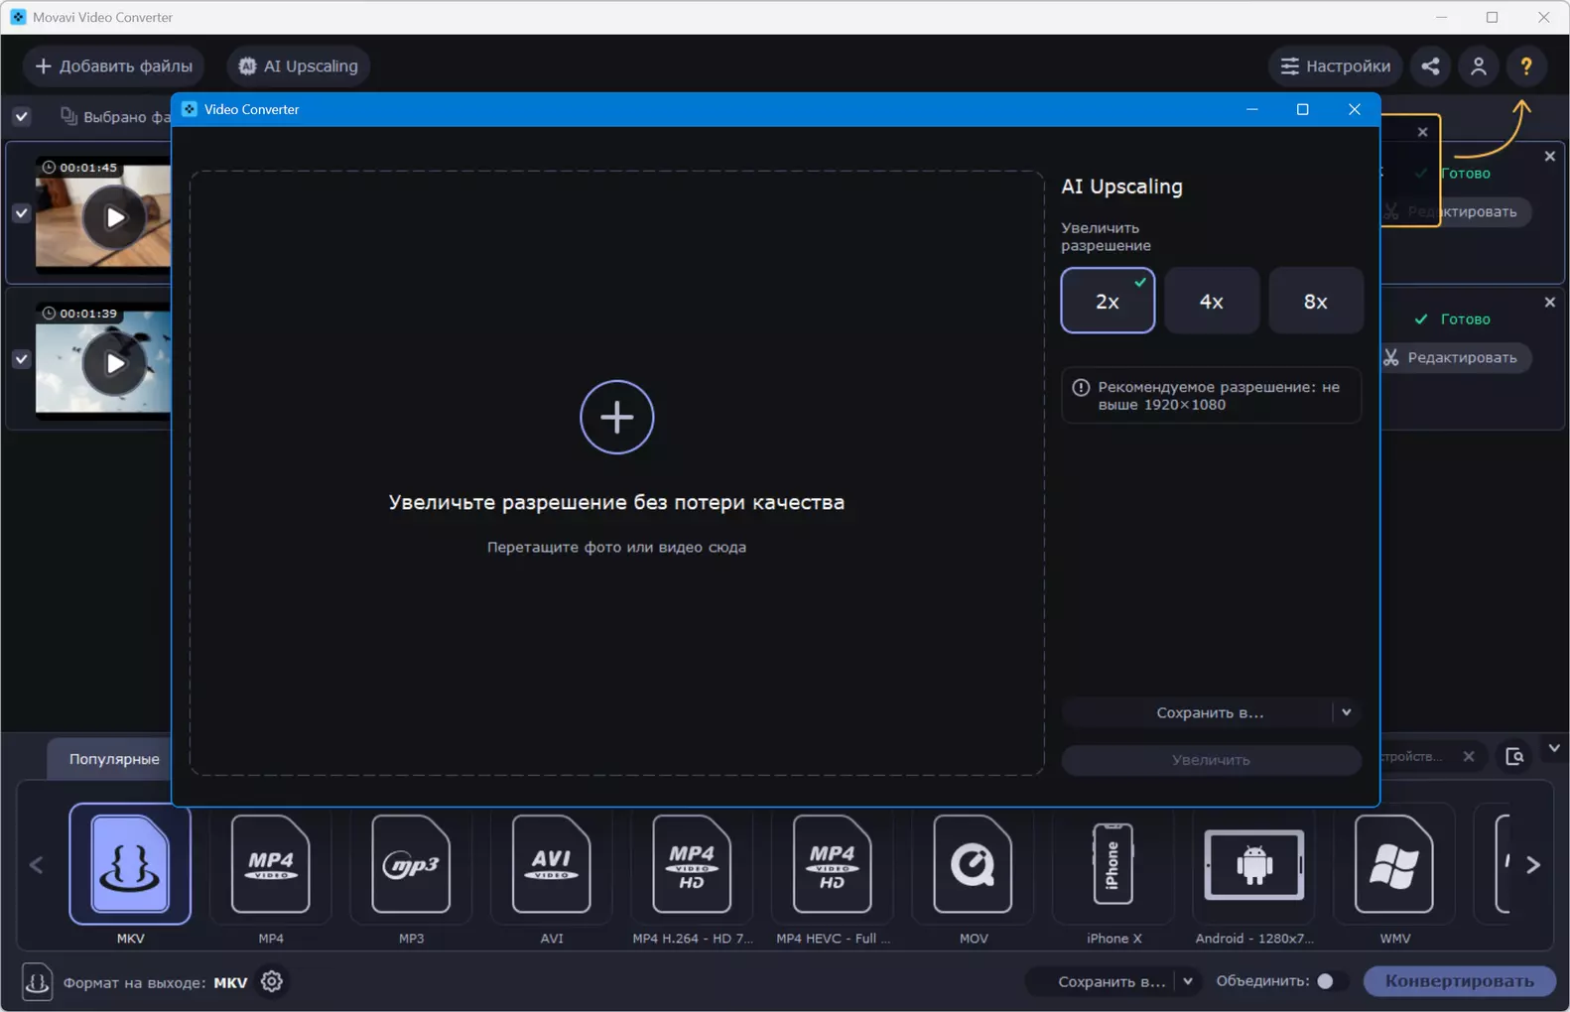
Task: Select the MP3 format preset
Action: (x=411, y=864)
